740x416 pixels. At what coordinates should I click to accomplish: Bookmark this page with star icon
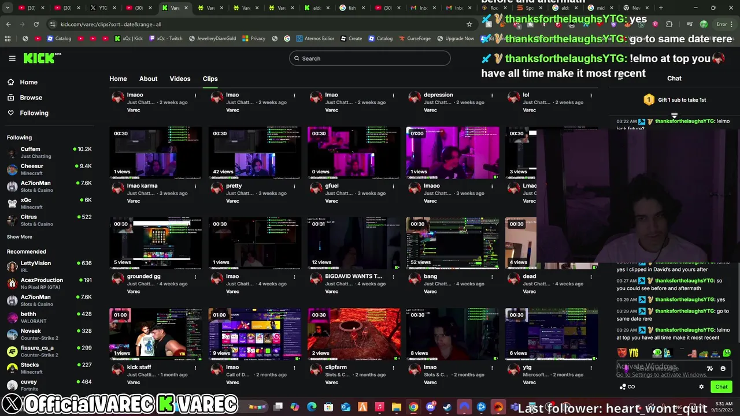[469, 24]
